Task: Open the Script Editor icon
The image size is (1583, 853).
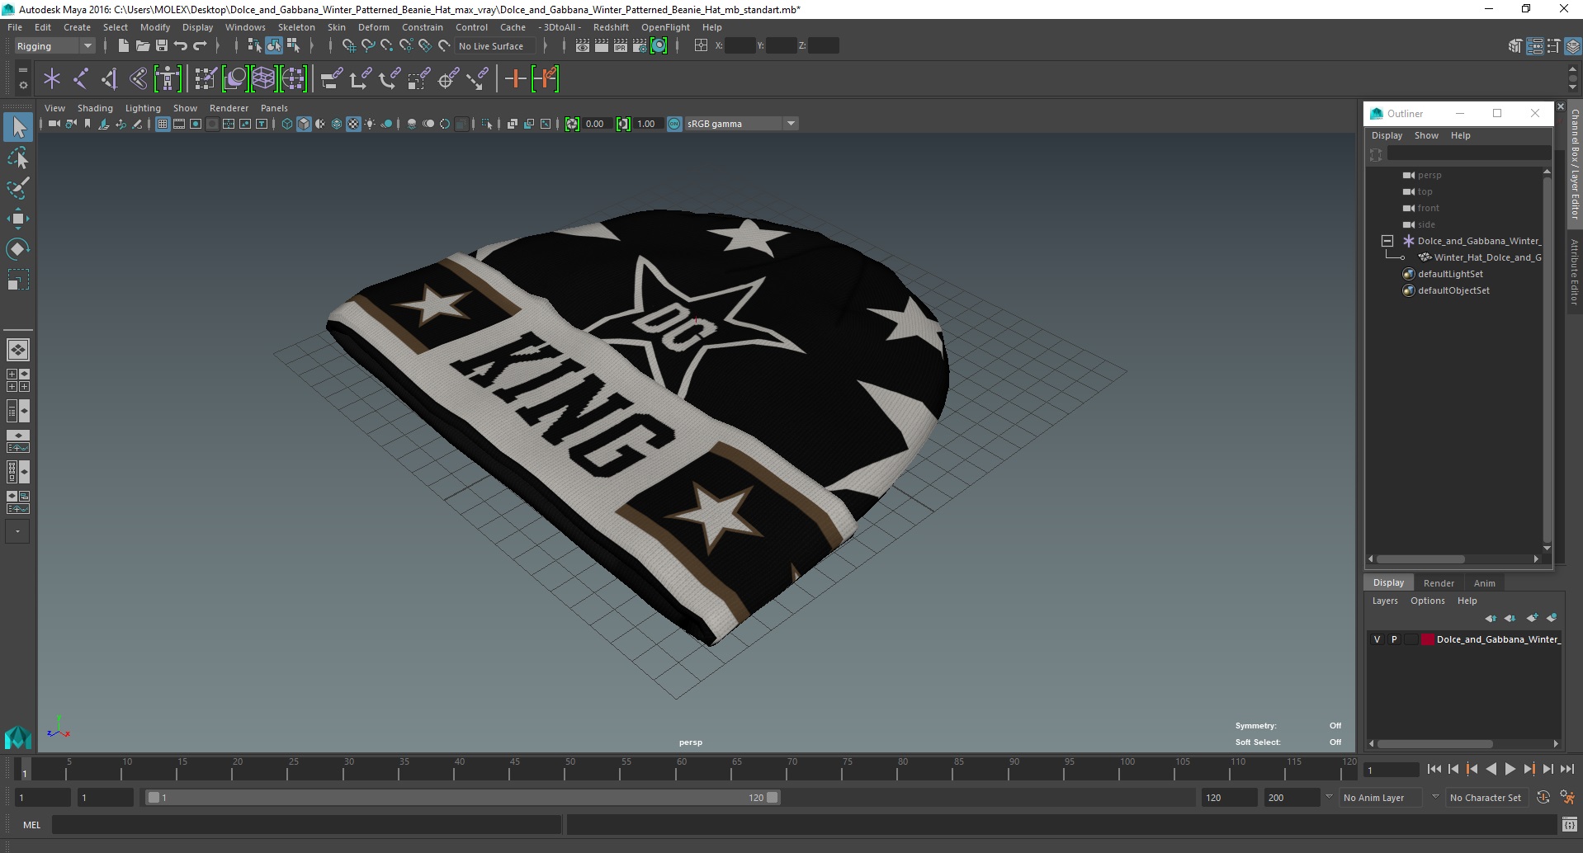Action: coord(1569,824)
